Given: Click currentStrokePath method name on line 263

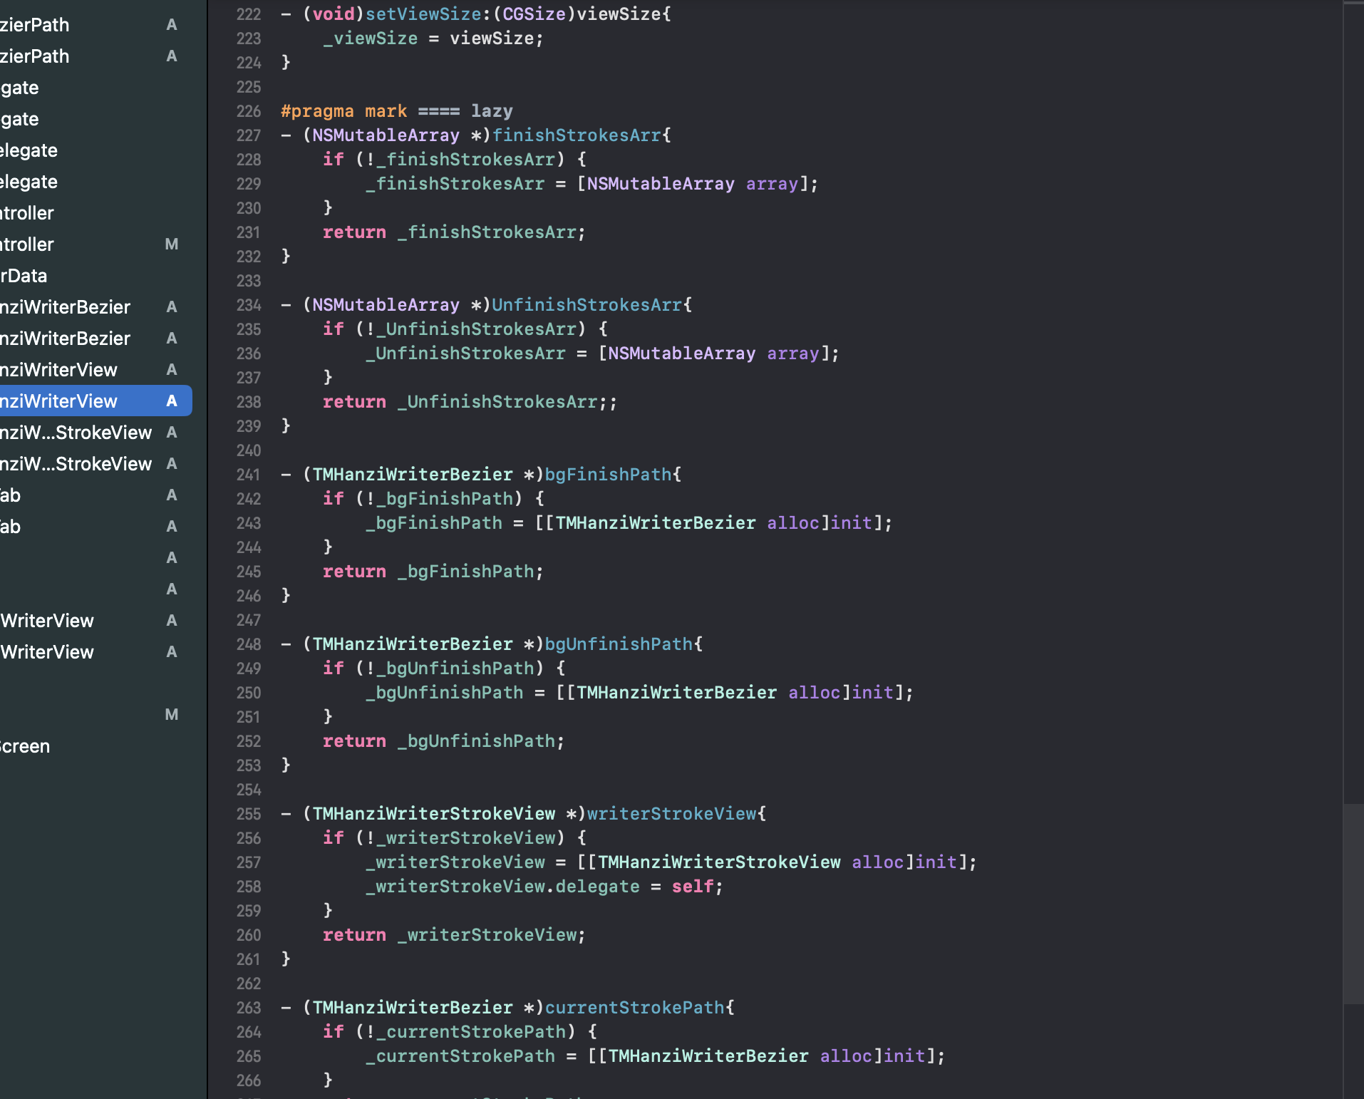Looking at the screenshot, I should point(634,1008).
